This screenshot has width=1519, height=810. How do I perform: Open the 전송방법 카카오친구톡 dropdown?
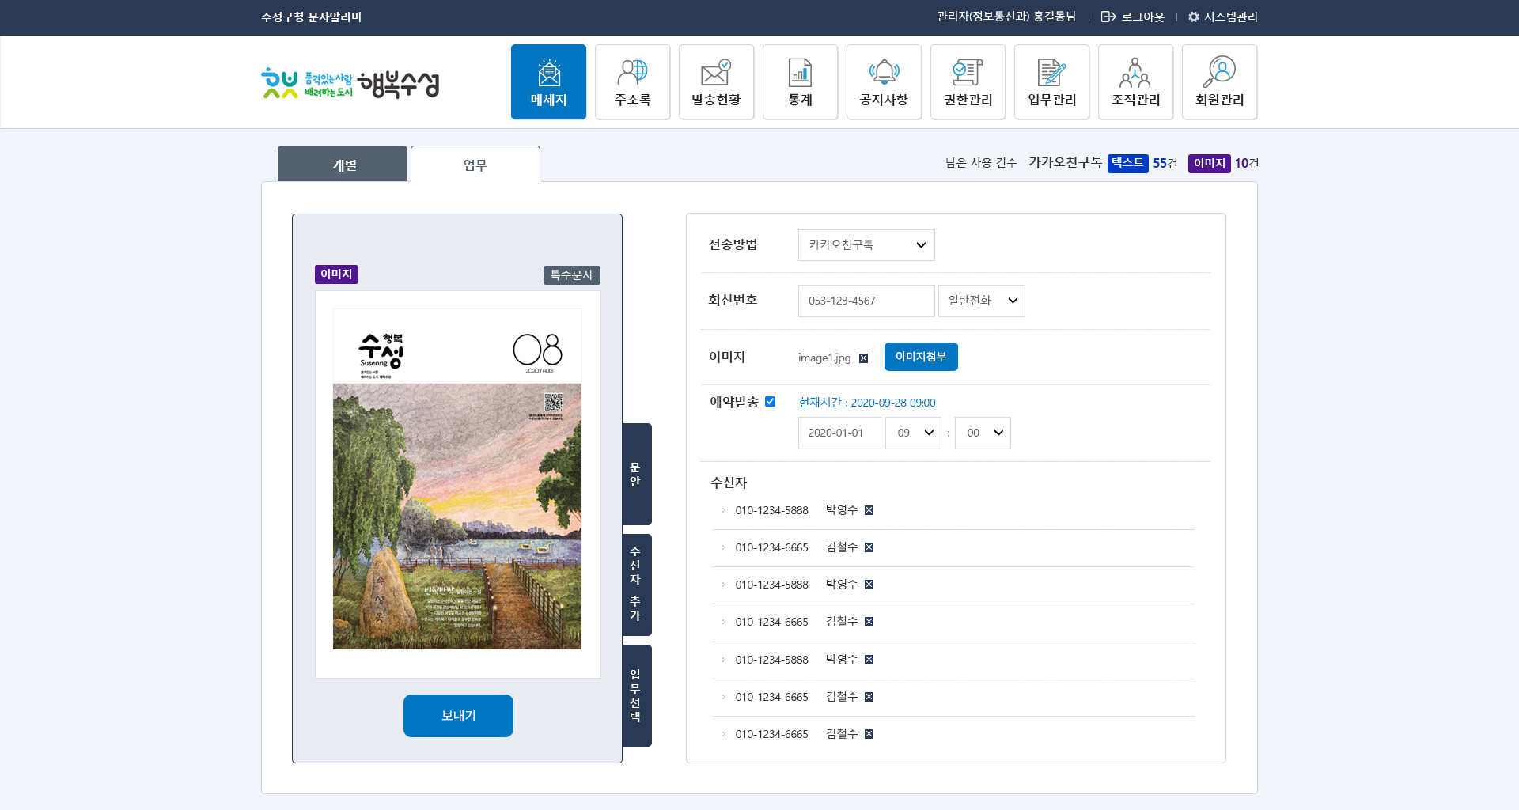pos(866,245)
